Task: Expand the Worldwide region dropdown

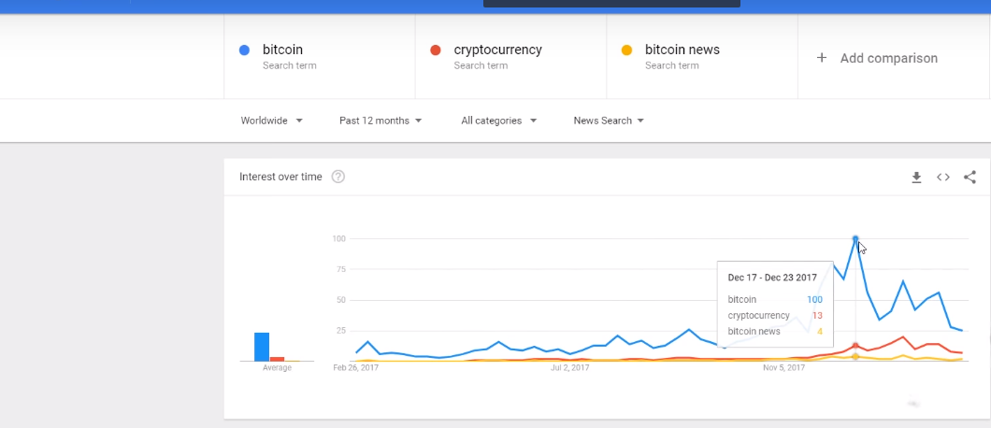Action: point(272,121)
